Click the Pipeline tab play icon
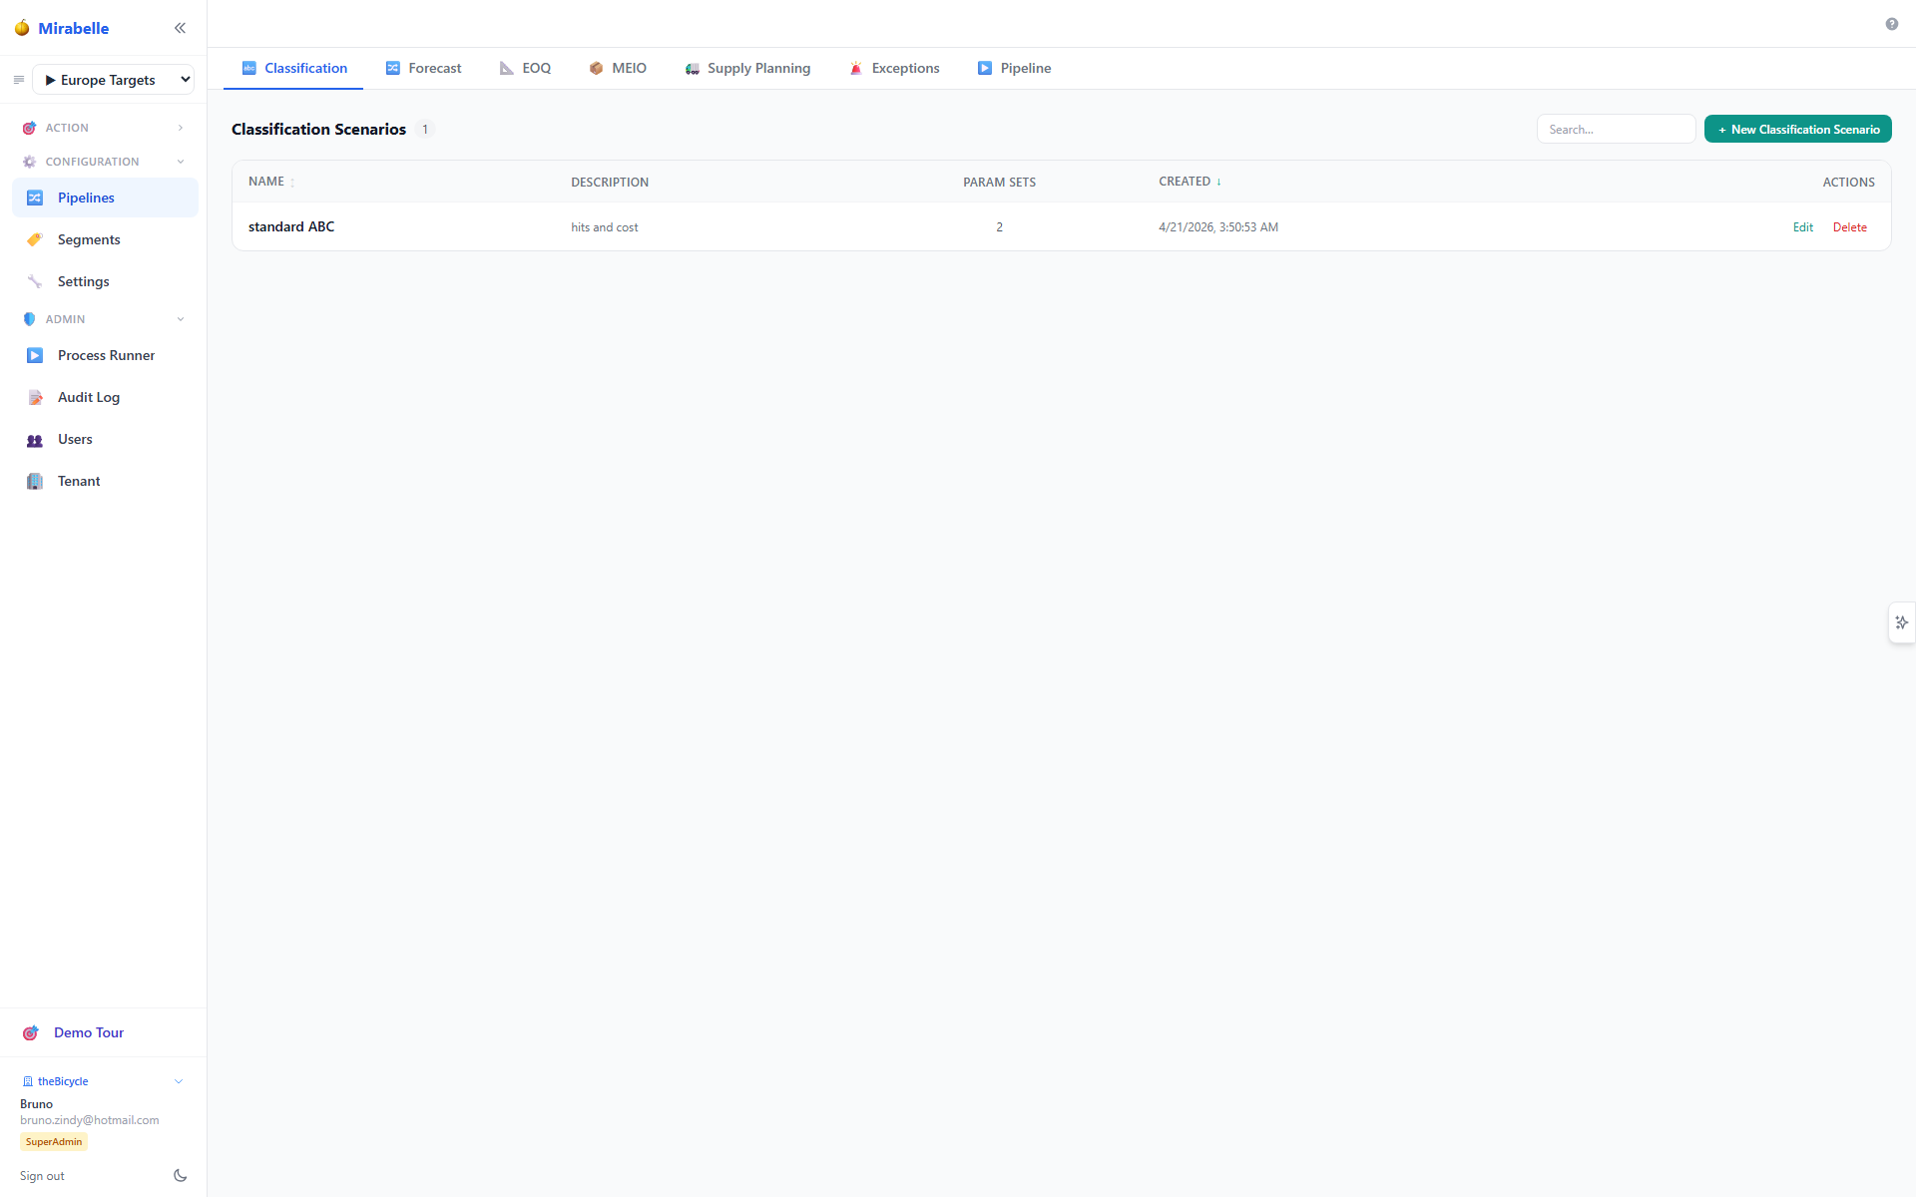The image size is (1916, 1197). (985, 68)
